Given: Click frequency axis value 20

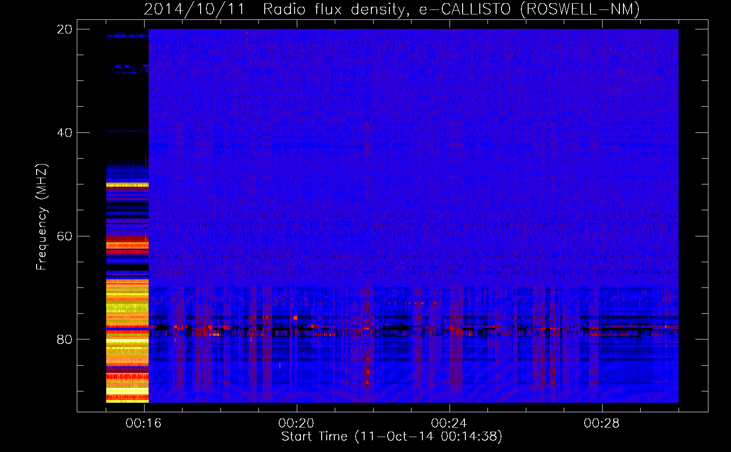Looking at the screenshot, I should pos(65,29).
